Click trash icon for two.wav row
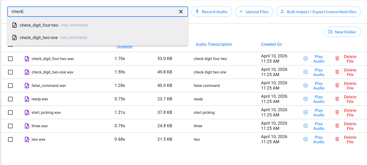The width and height of the screenshot is (367, 165). point(337,139)
